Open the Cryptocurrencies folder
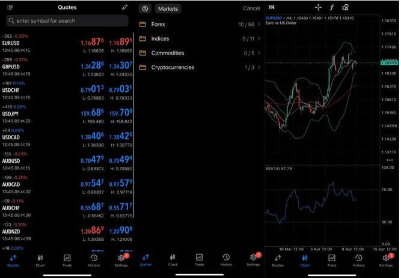Viewport: 401px width, 278px height. tap(200, 67)
